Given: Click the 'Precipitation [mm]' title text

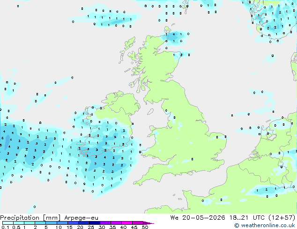Looking at the screenshot, I should pos(30,218).
